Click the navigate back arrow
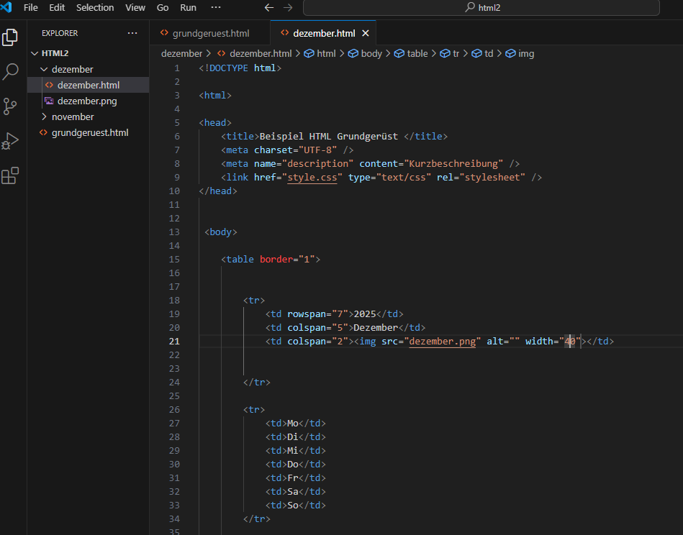The width and height of the screenshot is (683, 535). tap(269, 8)
